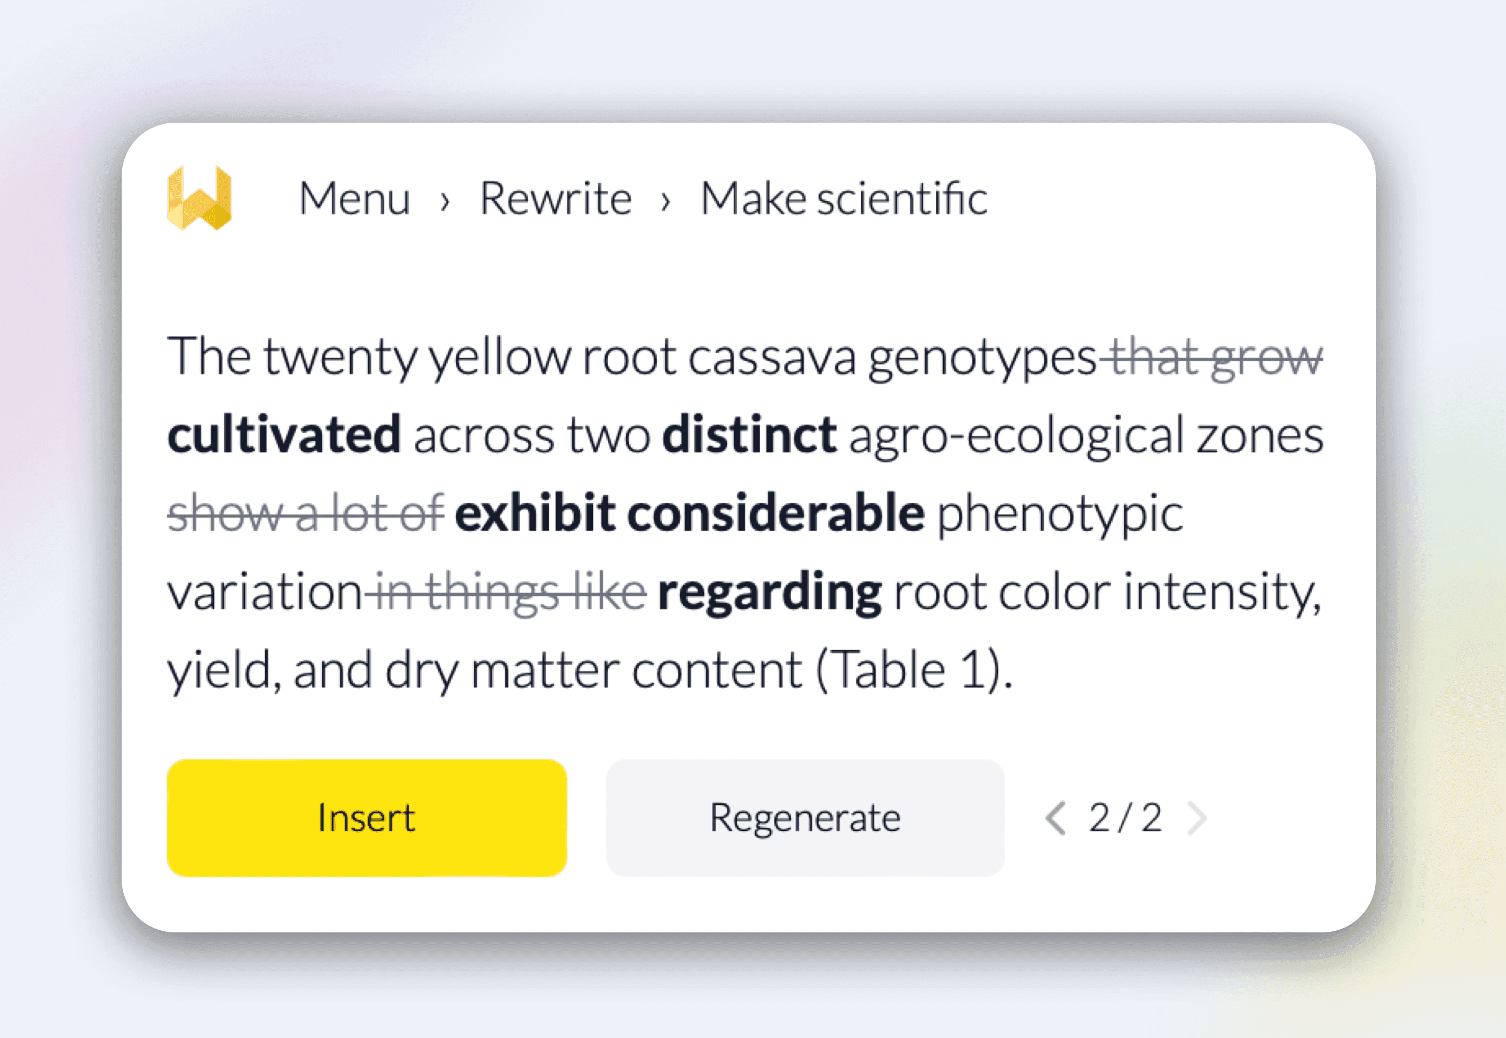Go to next rewrite suggestion arrow
Viewport: 1506px width, 1038px height.
[1197, 818]
